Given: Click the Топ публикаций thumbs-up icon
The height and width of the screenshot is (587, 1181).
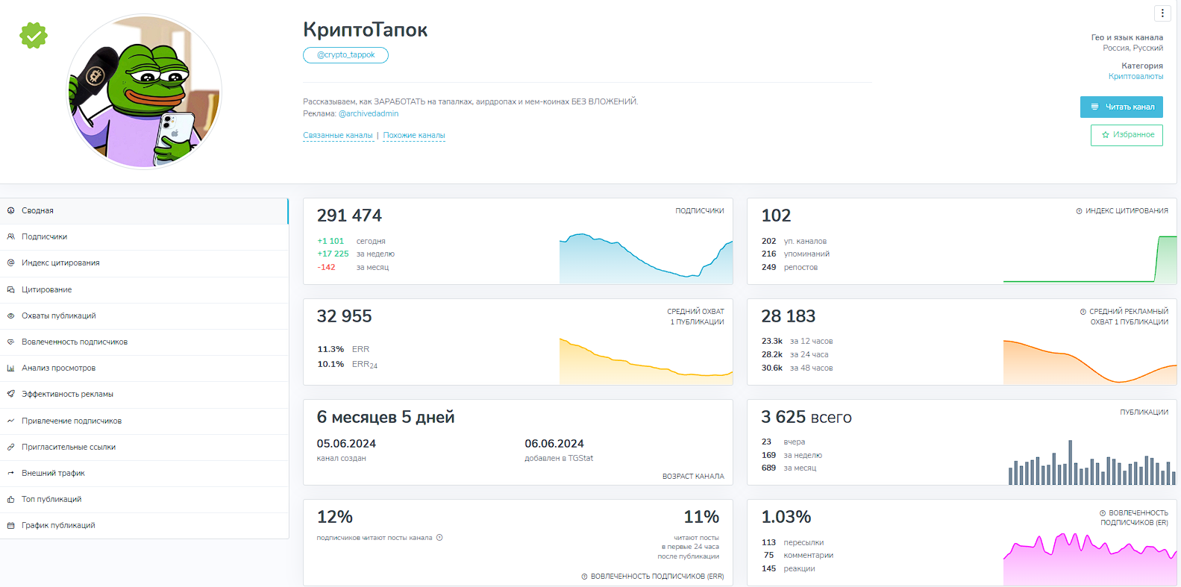Looking at the screenshot, I should coord(10,499).
